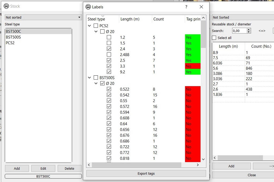274x182 pixels.
Task: Toggle the Select all checkbox
Action: (x=214, y=38)
